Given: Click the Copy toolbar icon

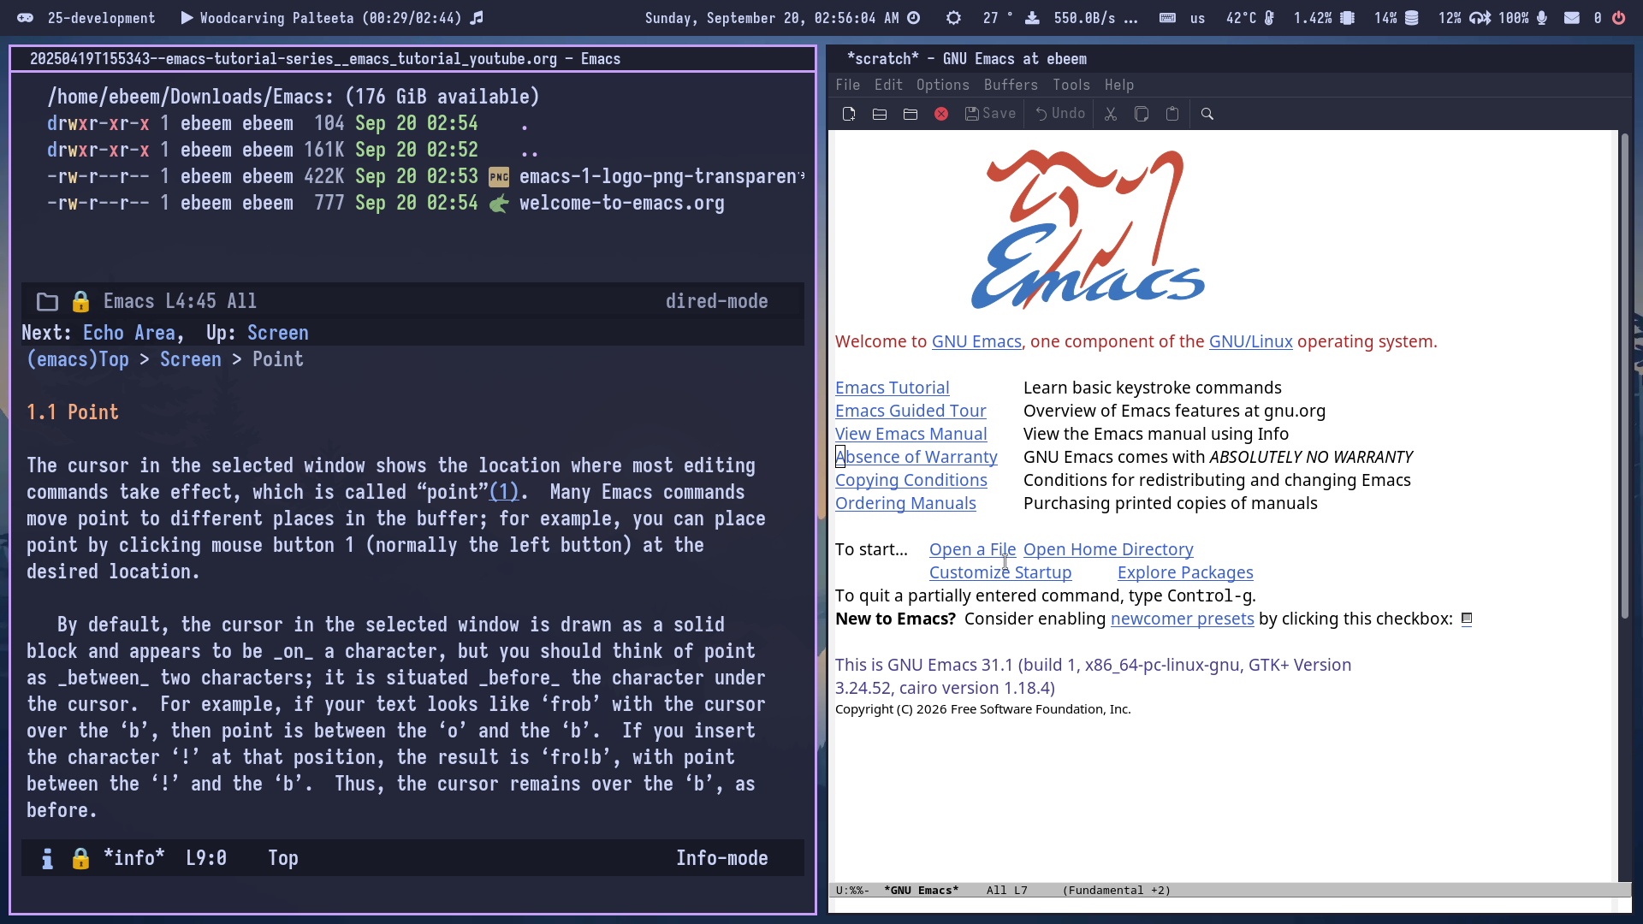Looking at the screenshot, I should pos(1142,114).
